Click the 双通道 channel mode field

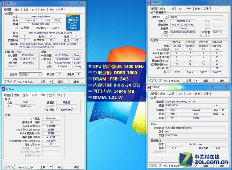point(66,102)
